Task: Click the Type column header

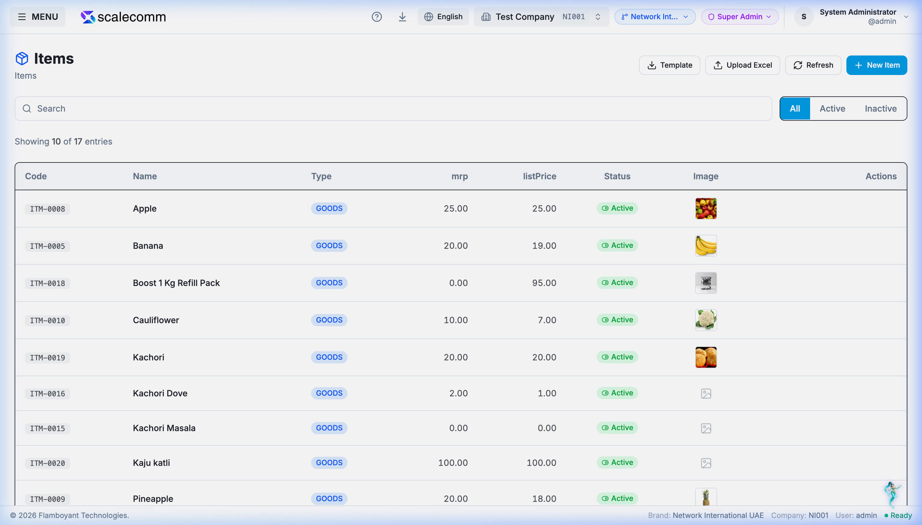Action: (321, 176)
